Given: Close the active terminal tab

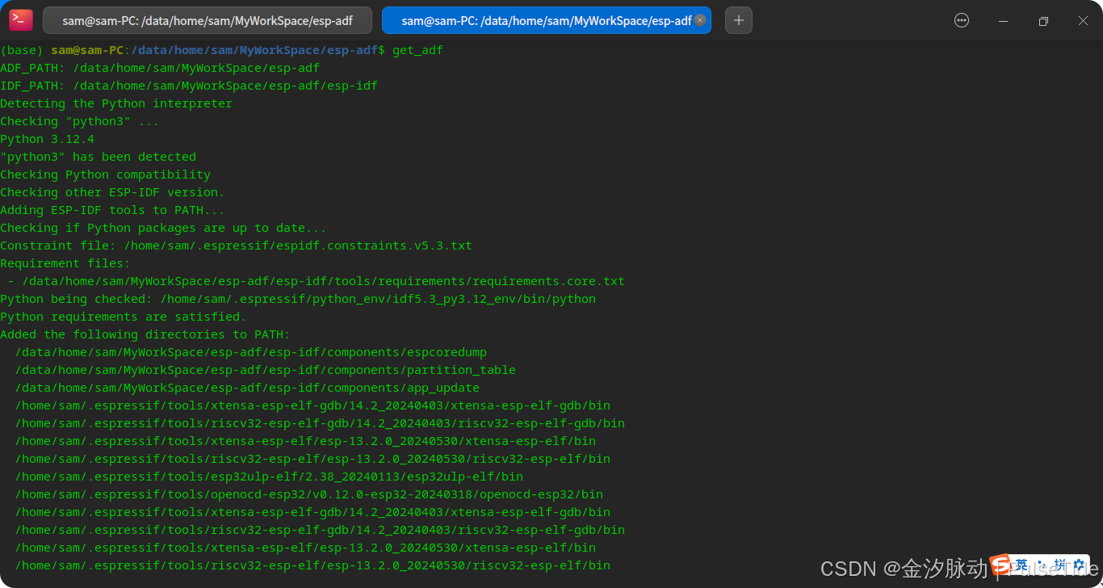Looking at the screenshot, I should click(700, 20).
